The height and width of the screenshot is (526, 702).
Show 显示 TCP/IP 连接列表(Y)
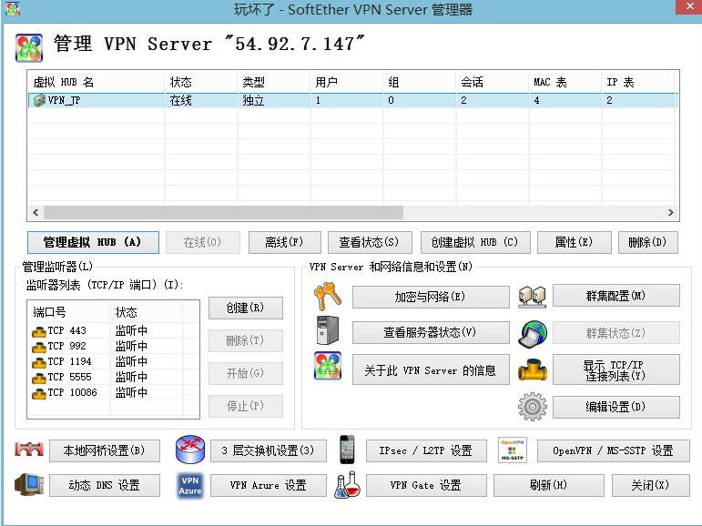click(x=616, y=369)
